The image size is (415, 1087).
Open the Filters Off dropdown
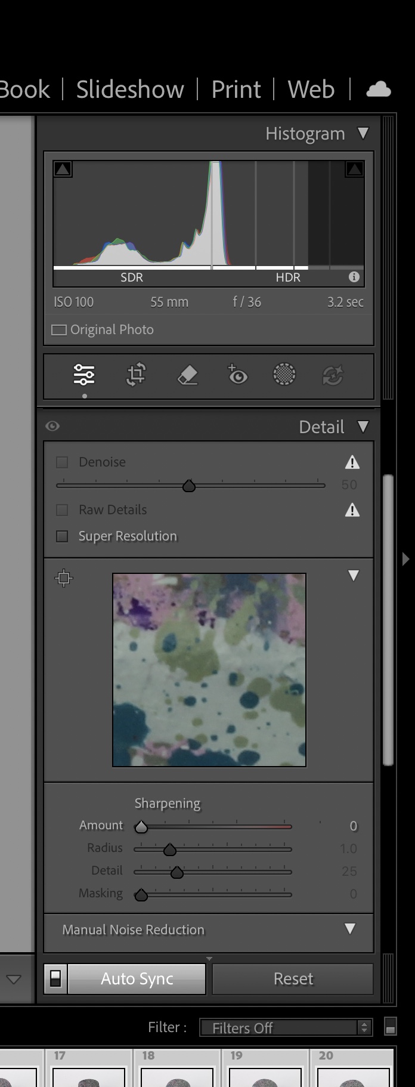[x=286, y=1027]
